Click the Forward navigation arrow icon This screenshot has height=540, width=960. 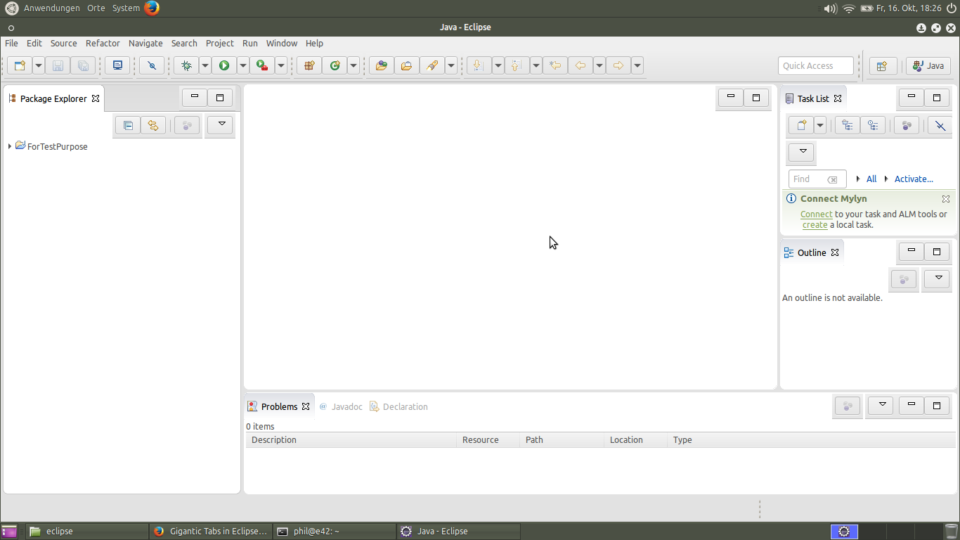pos(618,65)
